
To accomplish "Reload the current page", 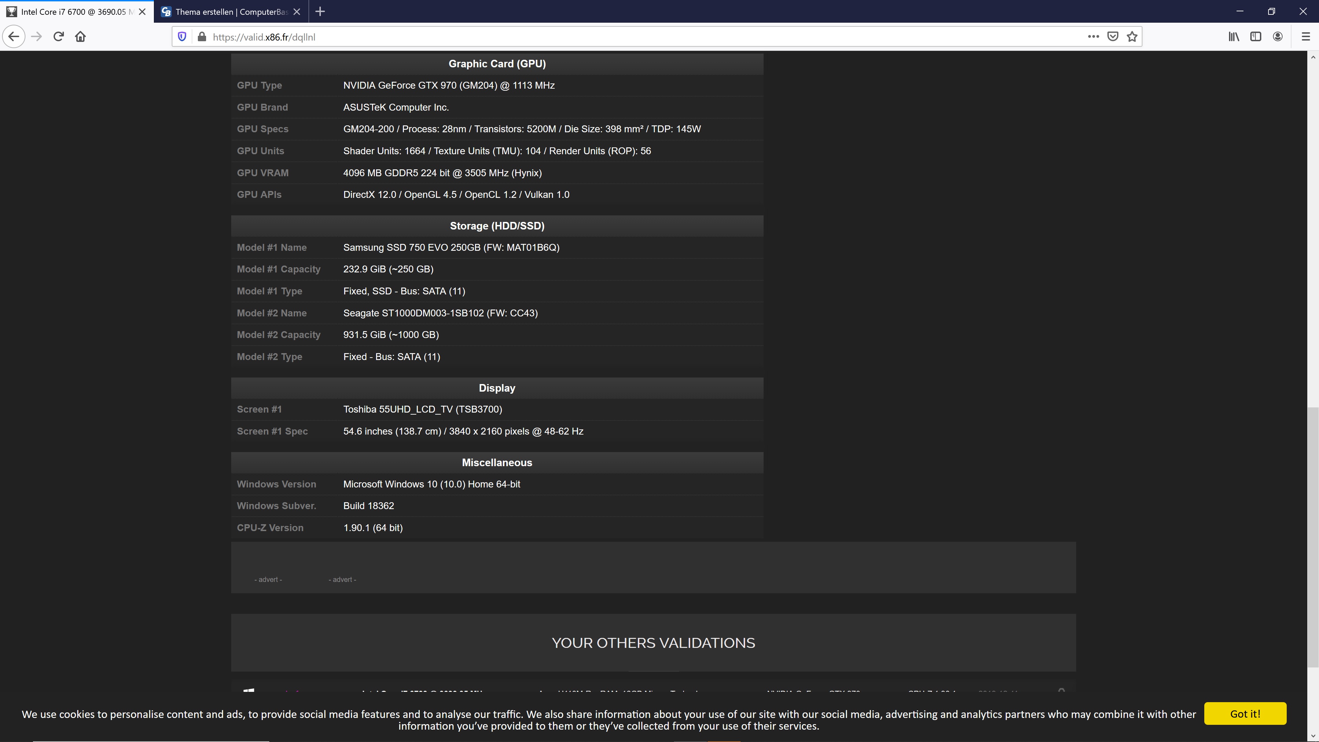I will pyautogui.click(x=58, y=36).
